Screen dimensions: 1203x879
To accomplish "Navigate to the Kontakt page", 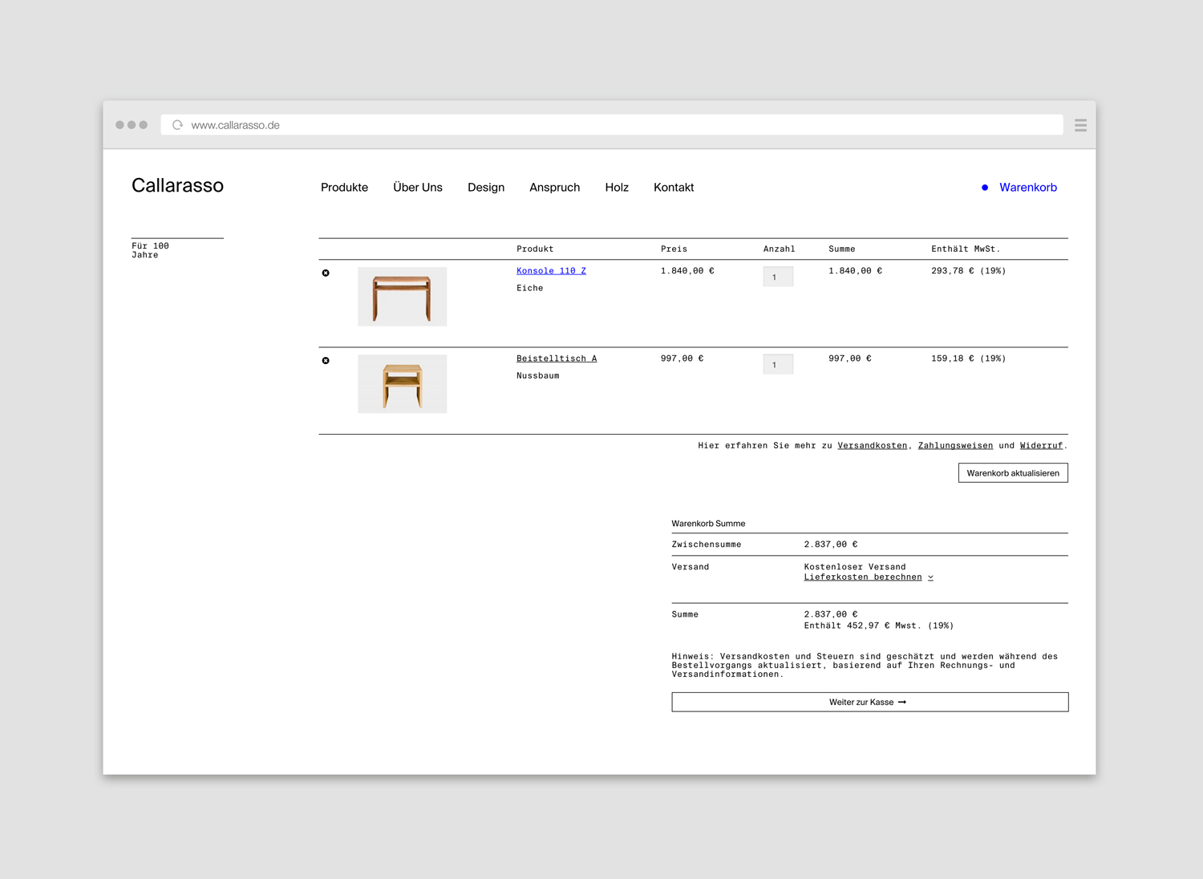I will 673,188.
